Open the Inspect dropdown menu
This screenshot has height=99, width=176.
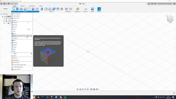pos(86,12)
